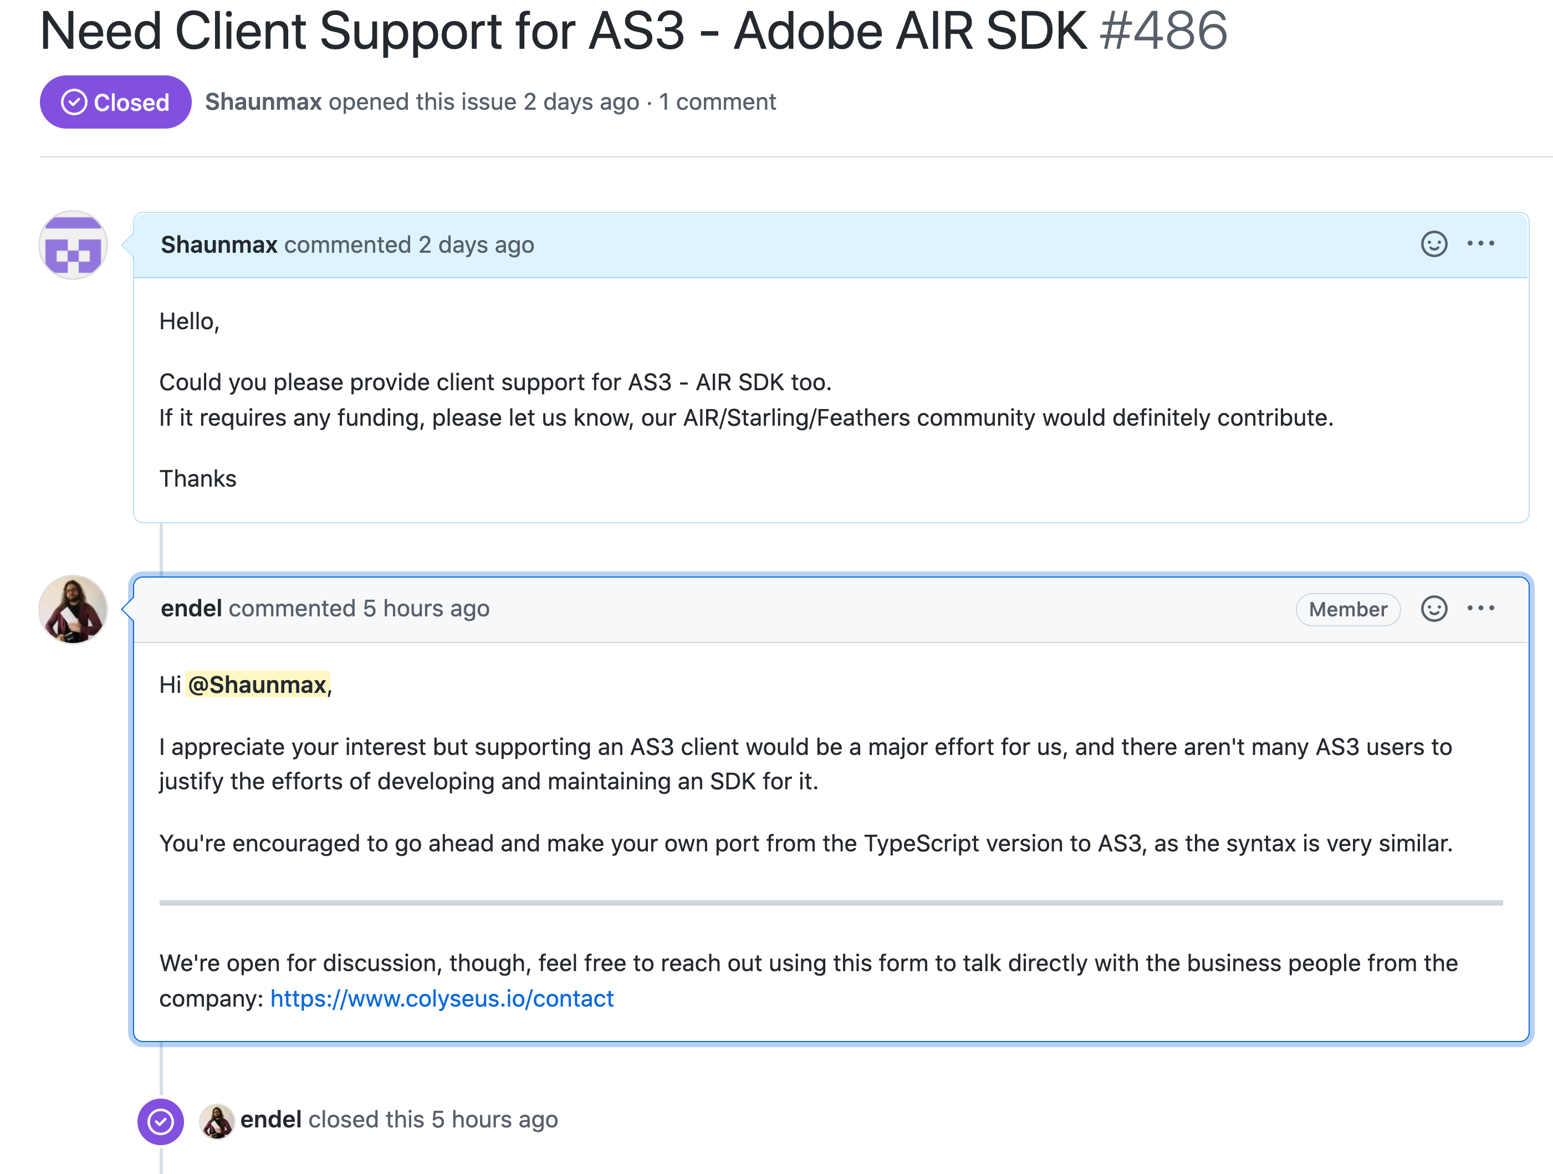
Task: Open the emoji reaction picker on Shaunmax's comment
Action: 1435,244
